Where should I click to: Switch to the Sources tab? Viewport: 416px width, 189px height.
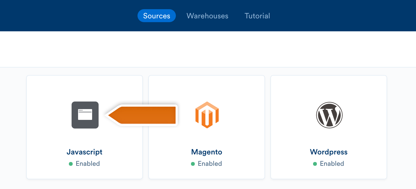point(157,16)
